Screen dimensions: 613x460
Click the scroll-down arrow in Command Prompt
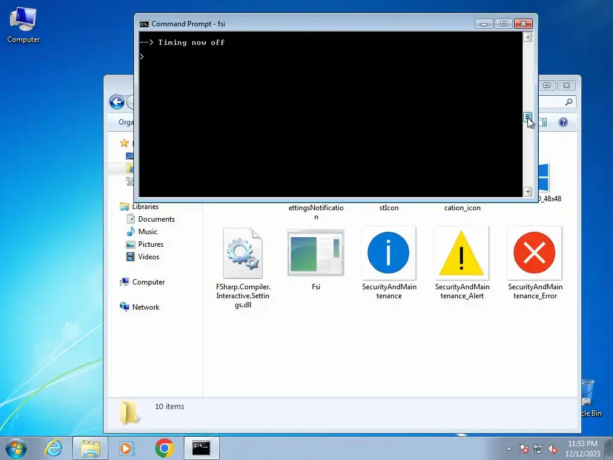pyautogui.click(x=528, y=192)
